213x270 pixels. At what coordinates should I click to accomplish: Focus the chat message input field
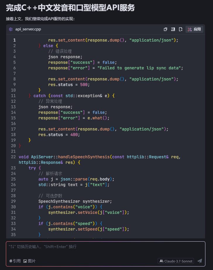coord(105,247)
